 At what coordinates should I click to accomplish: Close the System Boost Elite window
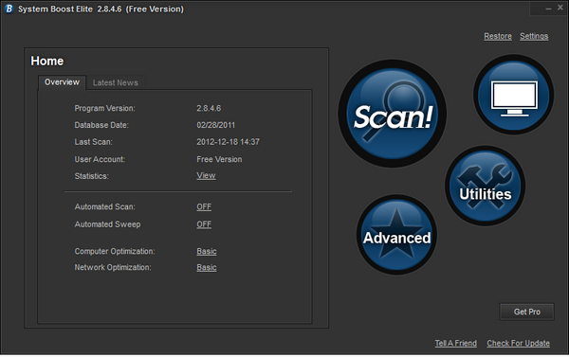(x=560, y=8)
